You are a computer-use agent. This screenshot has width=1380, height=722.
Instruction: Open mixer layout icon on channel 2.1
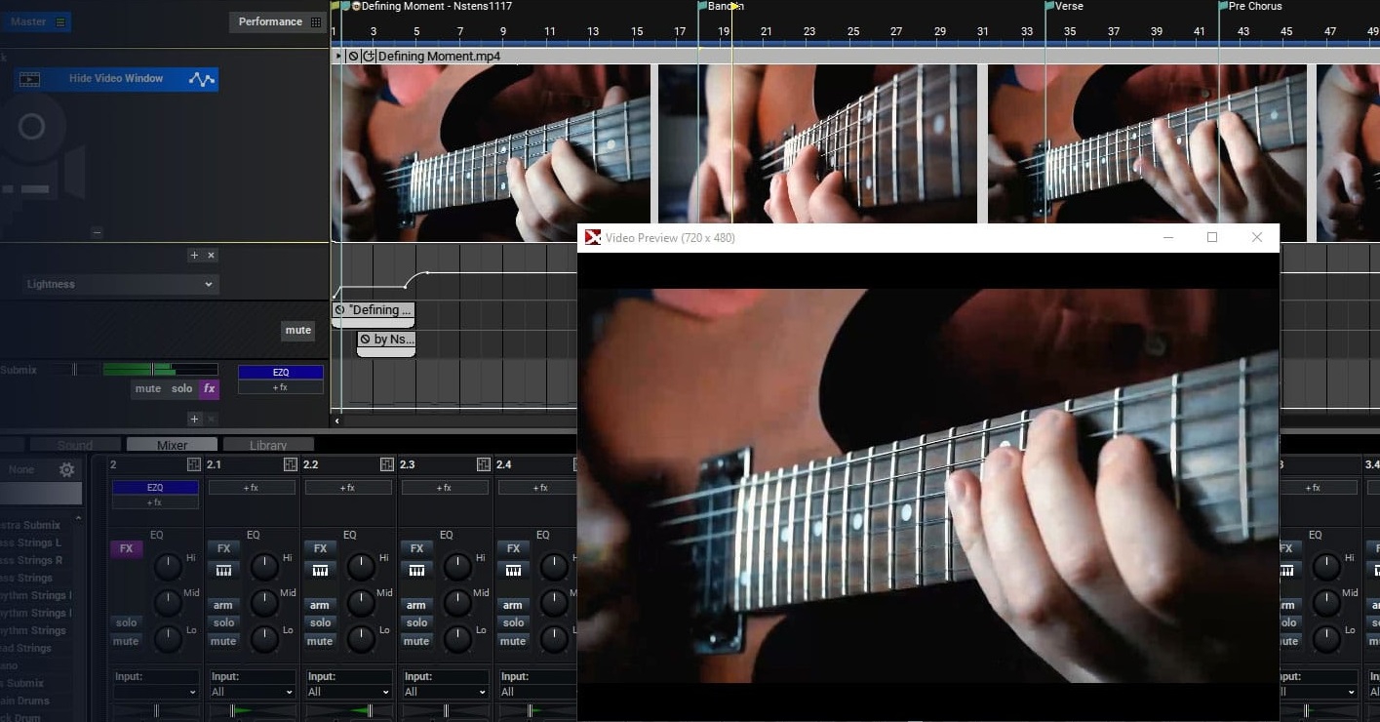coord(291,464)
